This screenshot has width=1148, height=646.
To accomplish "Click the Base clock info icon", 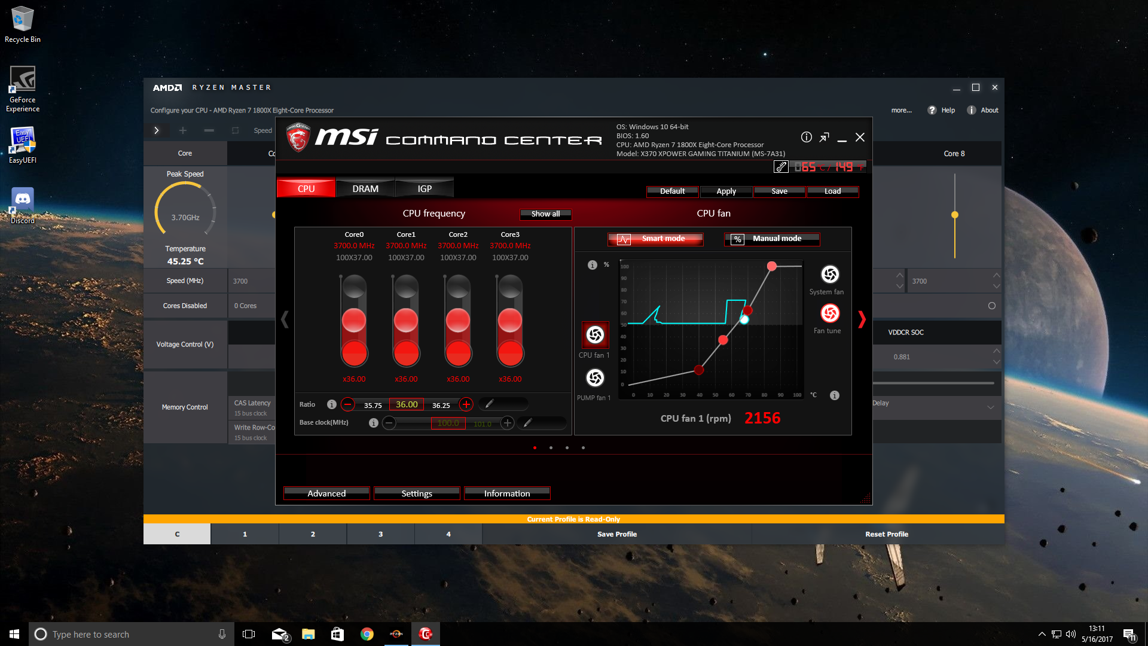I will [374, 423].
